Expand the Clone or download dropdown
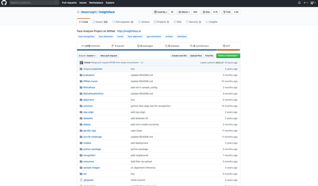 tap(228, 56)
